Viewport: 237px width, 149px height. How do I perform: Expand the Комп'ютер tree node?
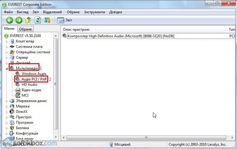[x=7, y=41]
